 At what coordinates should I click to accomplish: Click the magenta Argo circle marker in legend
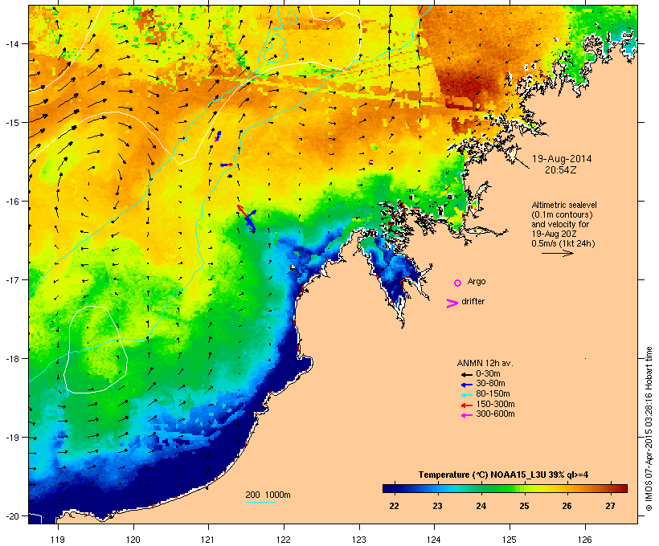pyautogui.click(x=458, y=283)
